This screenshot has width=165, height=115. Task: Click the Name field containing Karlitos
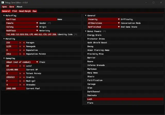(x=31, y=19)
